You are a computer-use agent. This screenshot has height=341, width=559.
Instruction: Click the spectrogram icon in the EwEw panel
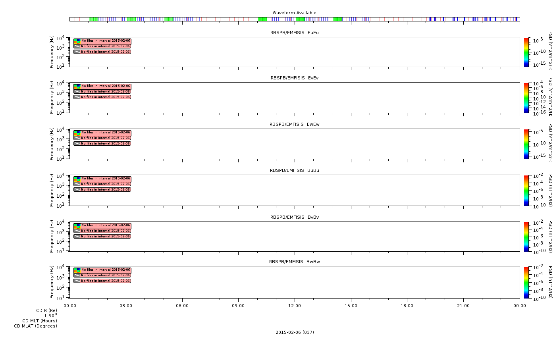77,133
